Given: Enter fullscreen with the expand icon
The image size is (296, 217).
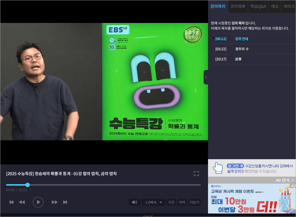Looking at the screenshot, I should tap(196, 173).
